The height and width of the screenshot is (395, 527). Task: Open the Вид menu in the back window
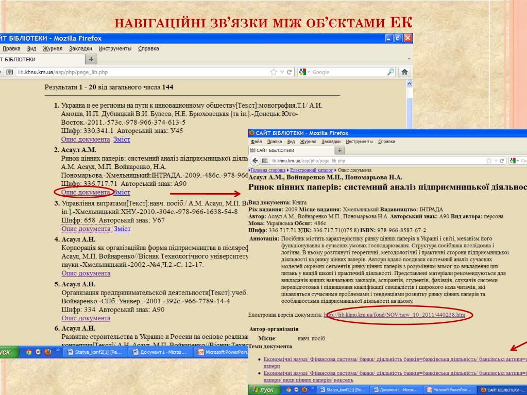click(x=31, y=49)
